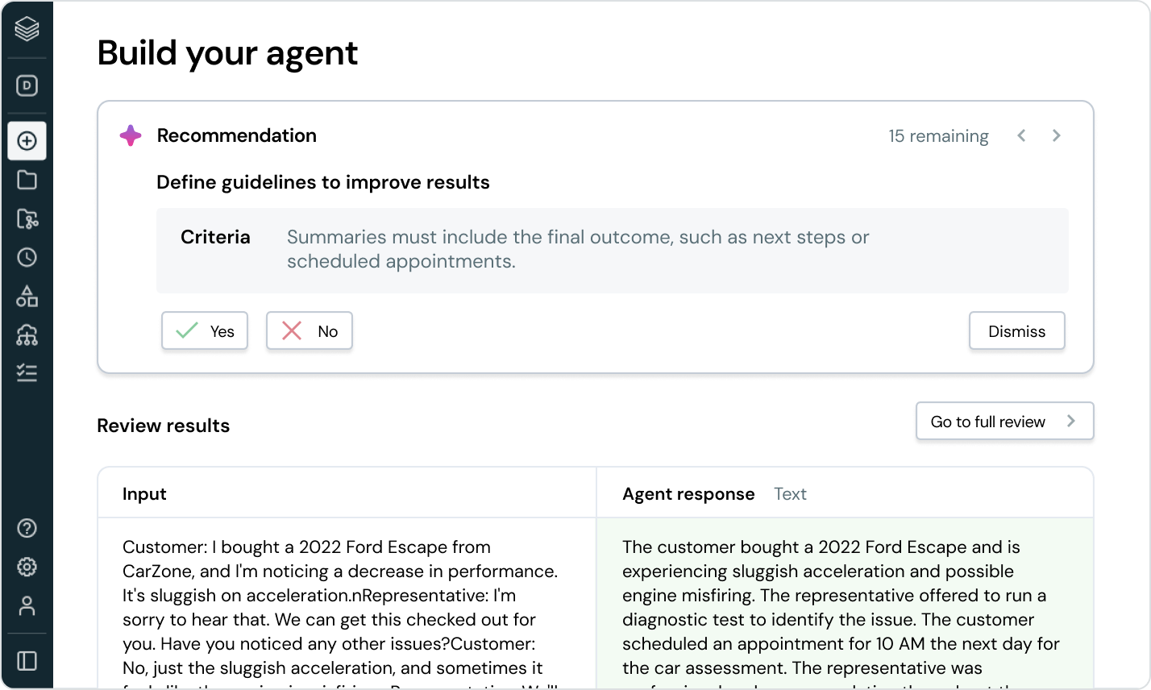Image resolution: width=1151 pixels, height=690 pixels.
Task: Reject the criteria by clicking No
Action: pos(310,331)
